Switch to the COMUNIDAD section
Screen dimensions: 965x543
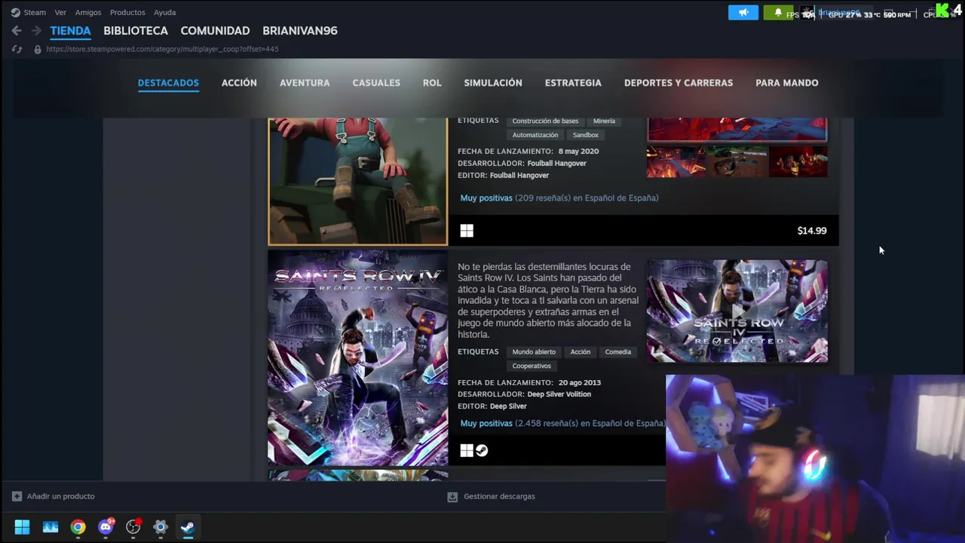coord(215,31)
